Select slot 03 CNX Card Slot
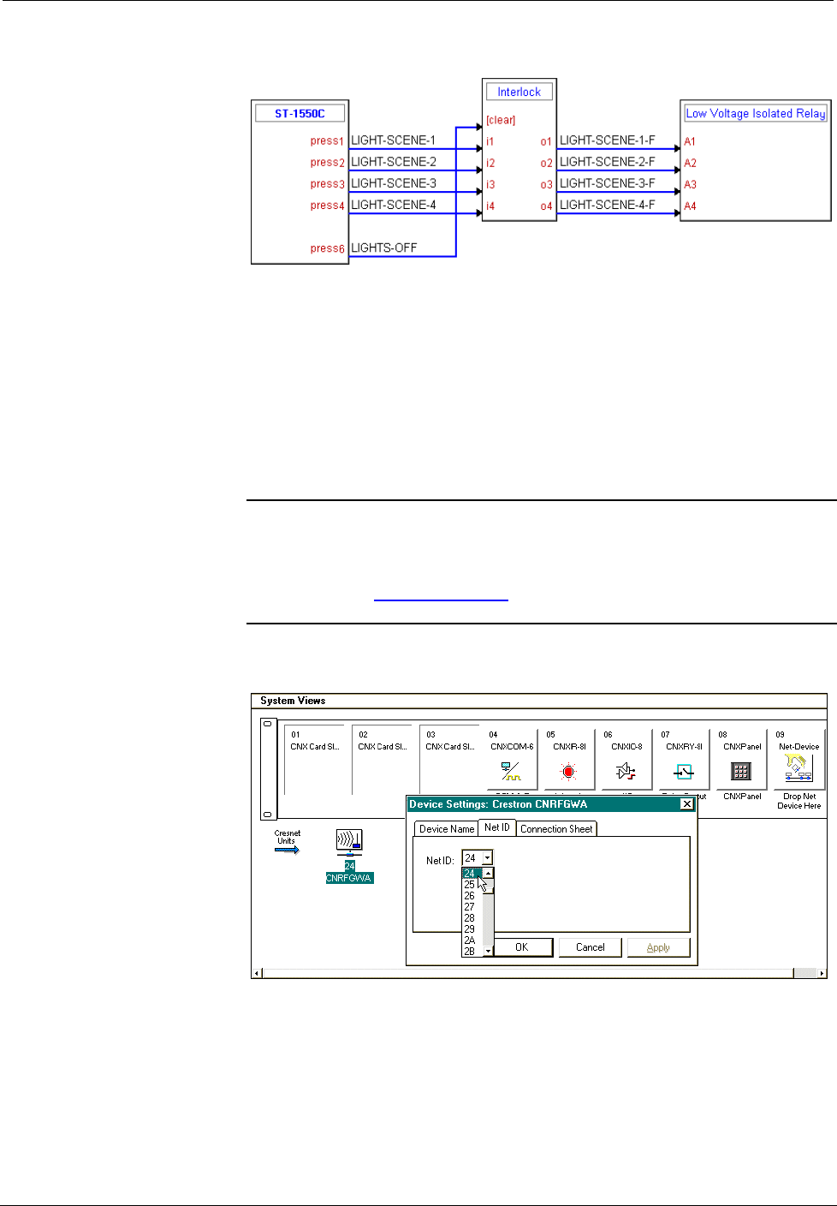Viewport: 837px width, 1206px height. [x=450, y=761]
